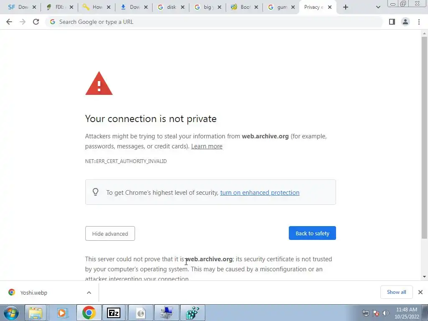Close the Privacy error tab
This screenshot has height=321, width=428.
click(x=330, y=8)
